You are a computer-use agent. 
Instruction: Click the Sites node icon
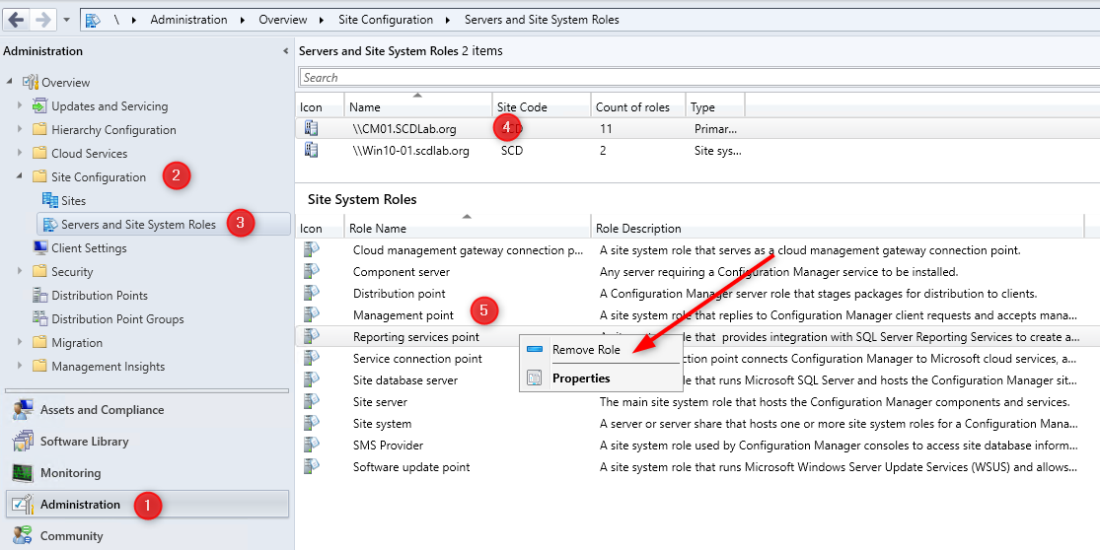coord(49,200)
